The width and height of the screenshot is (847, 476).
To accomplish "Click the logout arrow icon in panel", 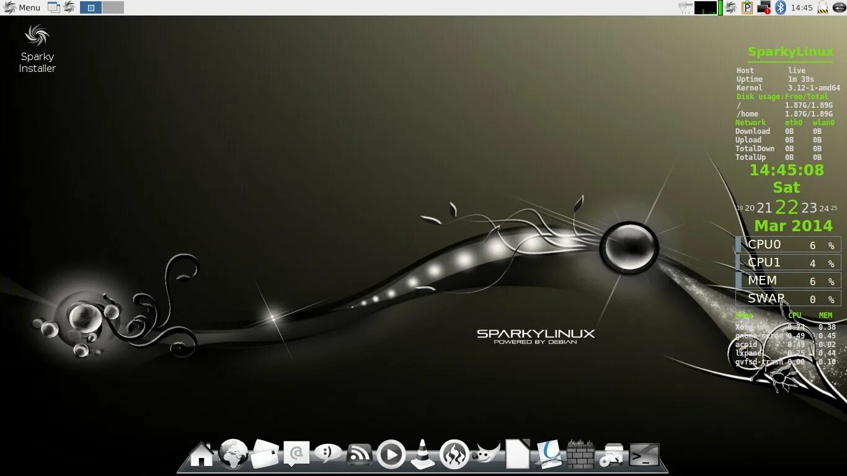I will [x=839, y=7].
